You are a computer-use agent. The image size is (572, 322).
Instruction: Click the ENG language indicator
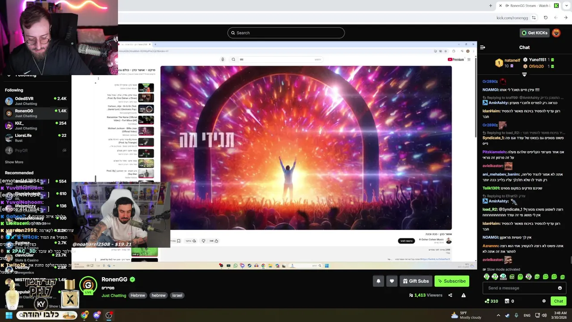tap(527, 315)
